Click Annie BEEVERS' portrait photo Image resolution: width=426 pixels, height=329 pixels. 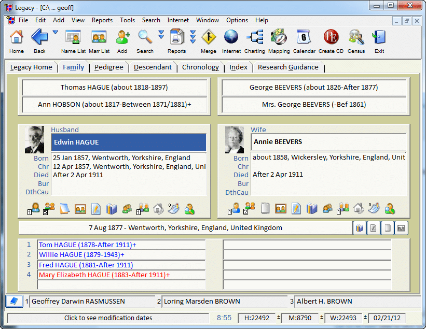[235, 140]
